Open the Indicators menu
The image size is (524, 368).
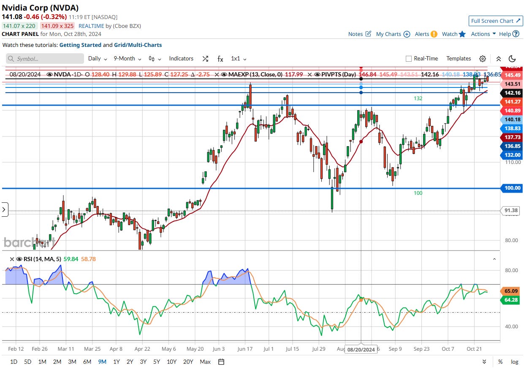(181, 59)
